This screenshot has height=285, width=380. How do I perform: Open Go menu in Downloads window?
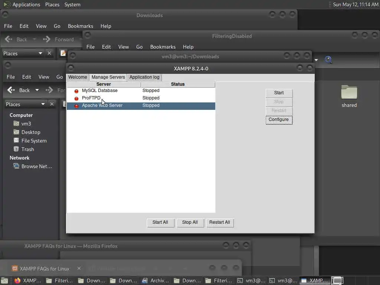tap(57, 26)
